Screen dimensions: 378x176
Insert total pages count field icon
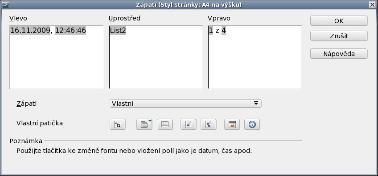click(209, 124)
